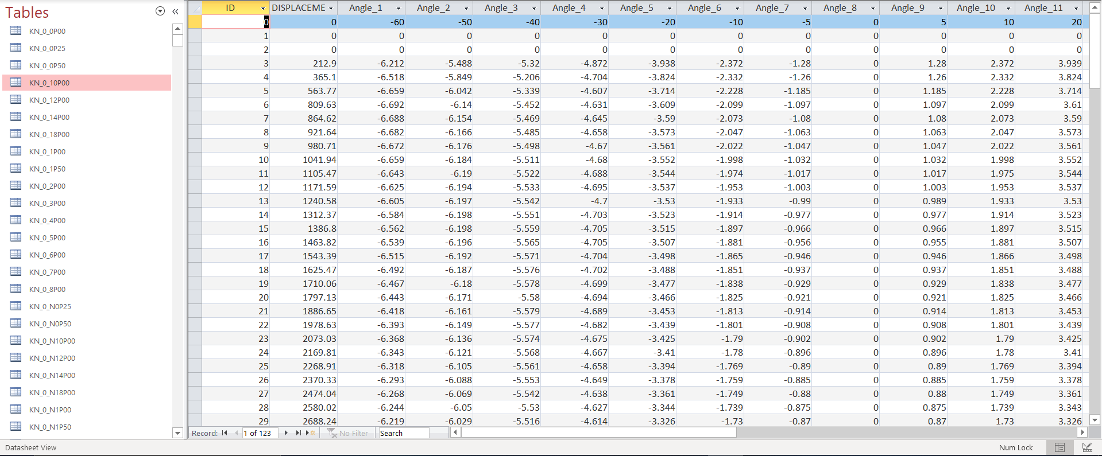Go to first record navigation button
This screenshot has height=456, width=1102.
pyautogui.click(x=225, y=433)
